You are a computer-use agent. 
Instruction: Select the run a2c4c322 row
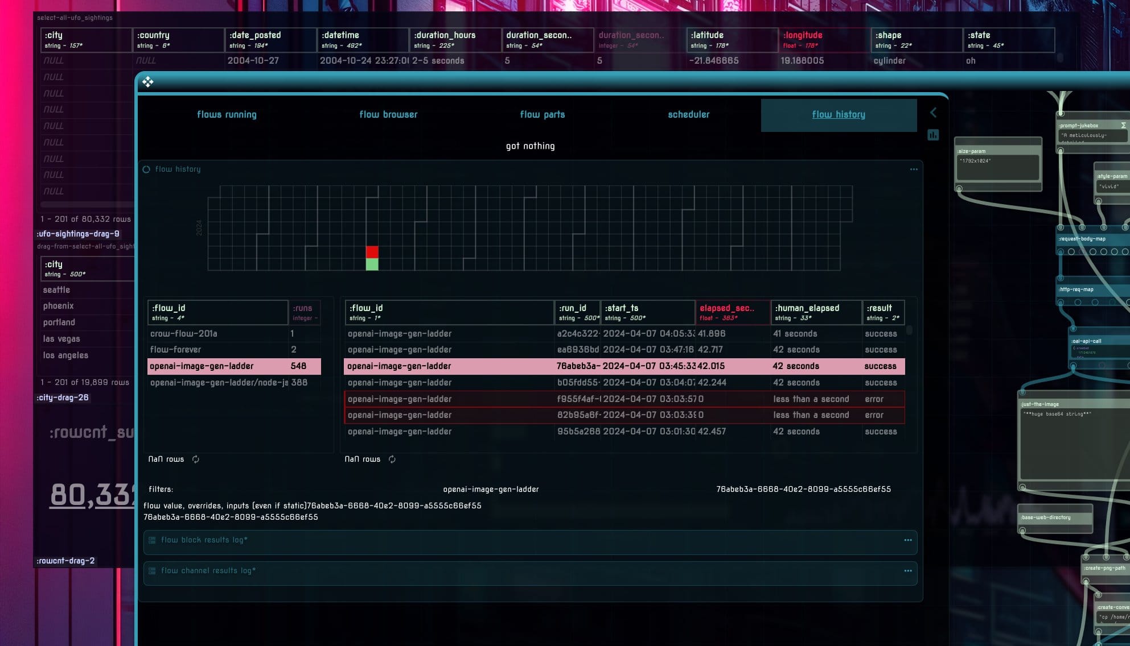tap(624, 334)
